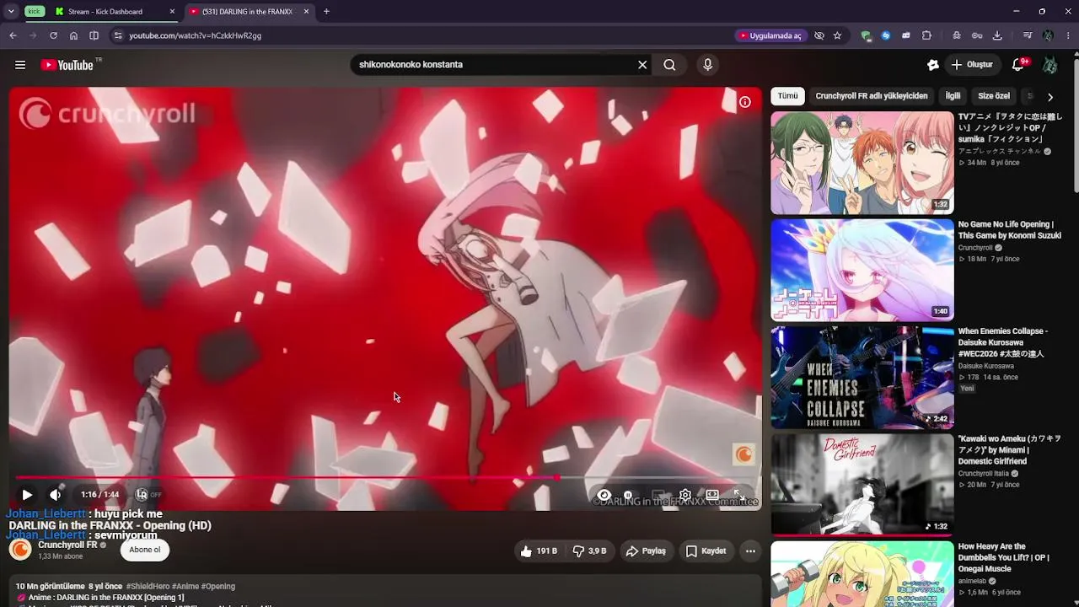
Task: Open the sumika フィクション video thumbnail
Action: (x=862, y=163)
